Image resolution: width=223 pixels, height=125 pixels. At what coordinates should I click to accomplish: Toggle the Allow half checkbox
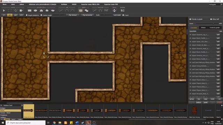[x=211, y=19]
